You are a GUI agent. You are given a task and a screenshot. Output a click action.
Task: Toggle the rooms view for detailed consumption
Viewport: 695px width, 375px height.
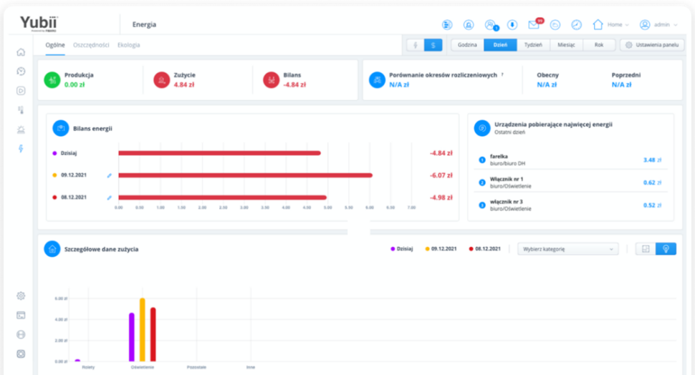point(646,249)
